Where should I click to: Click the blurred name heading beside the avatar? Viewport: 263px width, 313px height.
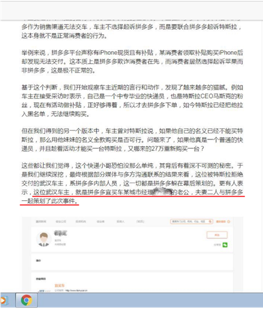pyautogui.click(x=60, y=233)
